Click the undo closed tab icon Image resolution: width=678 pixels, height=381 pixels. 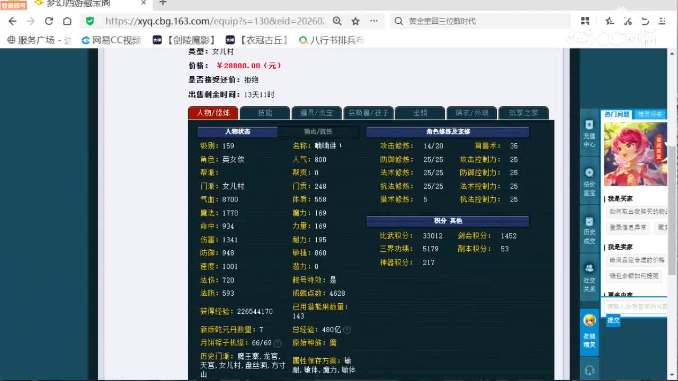click(x=645, y=21)
